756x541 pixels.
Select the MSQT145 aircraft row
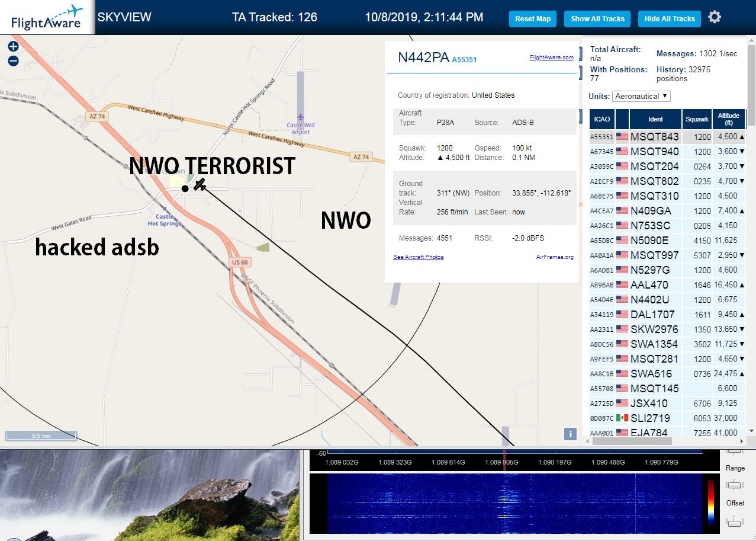pyautogui.click(x=667, y=389)
